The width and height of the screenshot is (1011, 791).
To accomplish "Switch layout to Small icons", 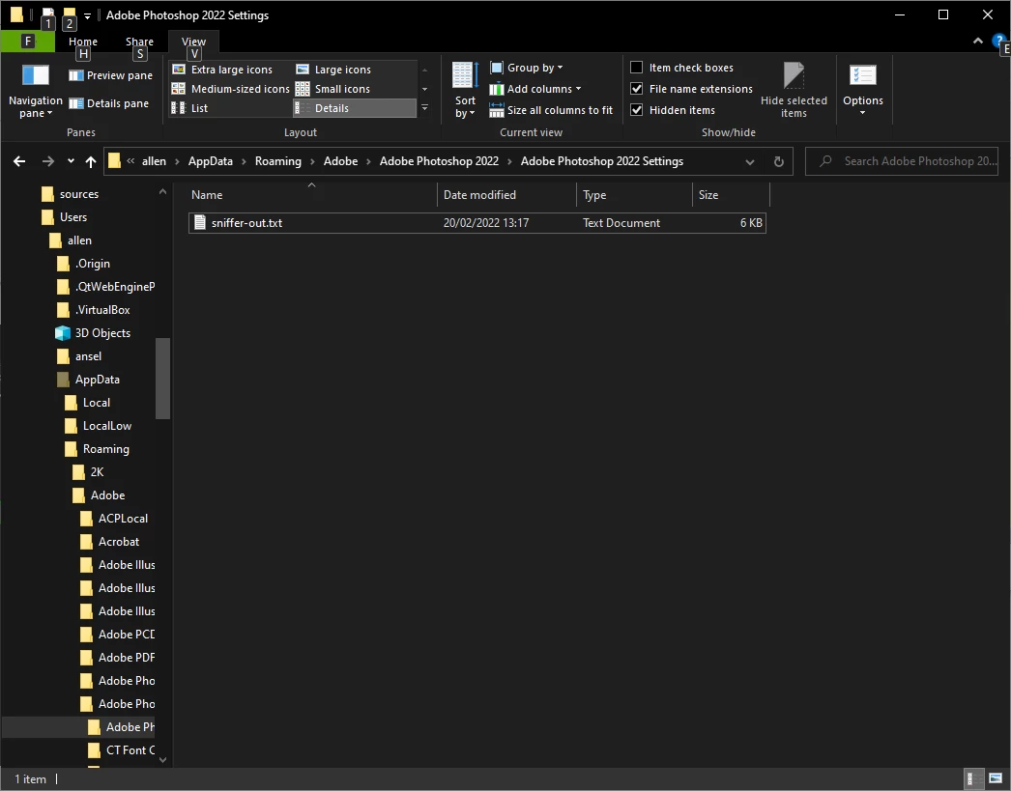I will pos(332,89).
